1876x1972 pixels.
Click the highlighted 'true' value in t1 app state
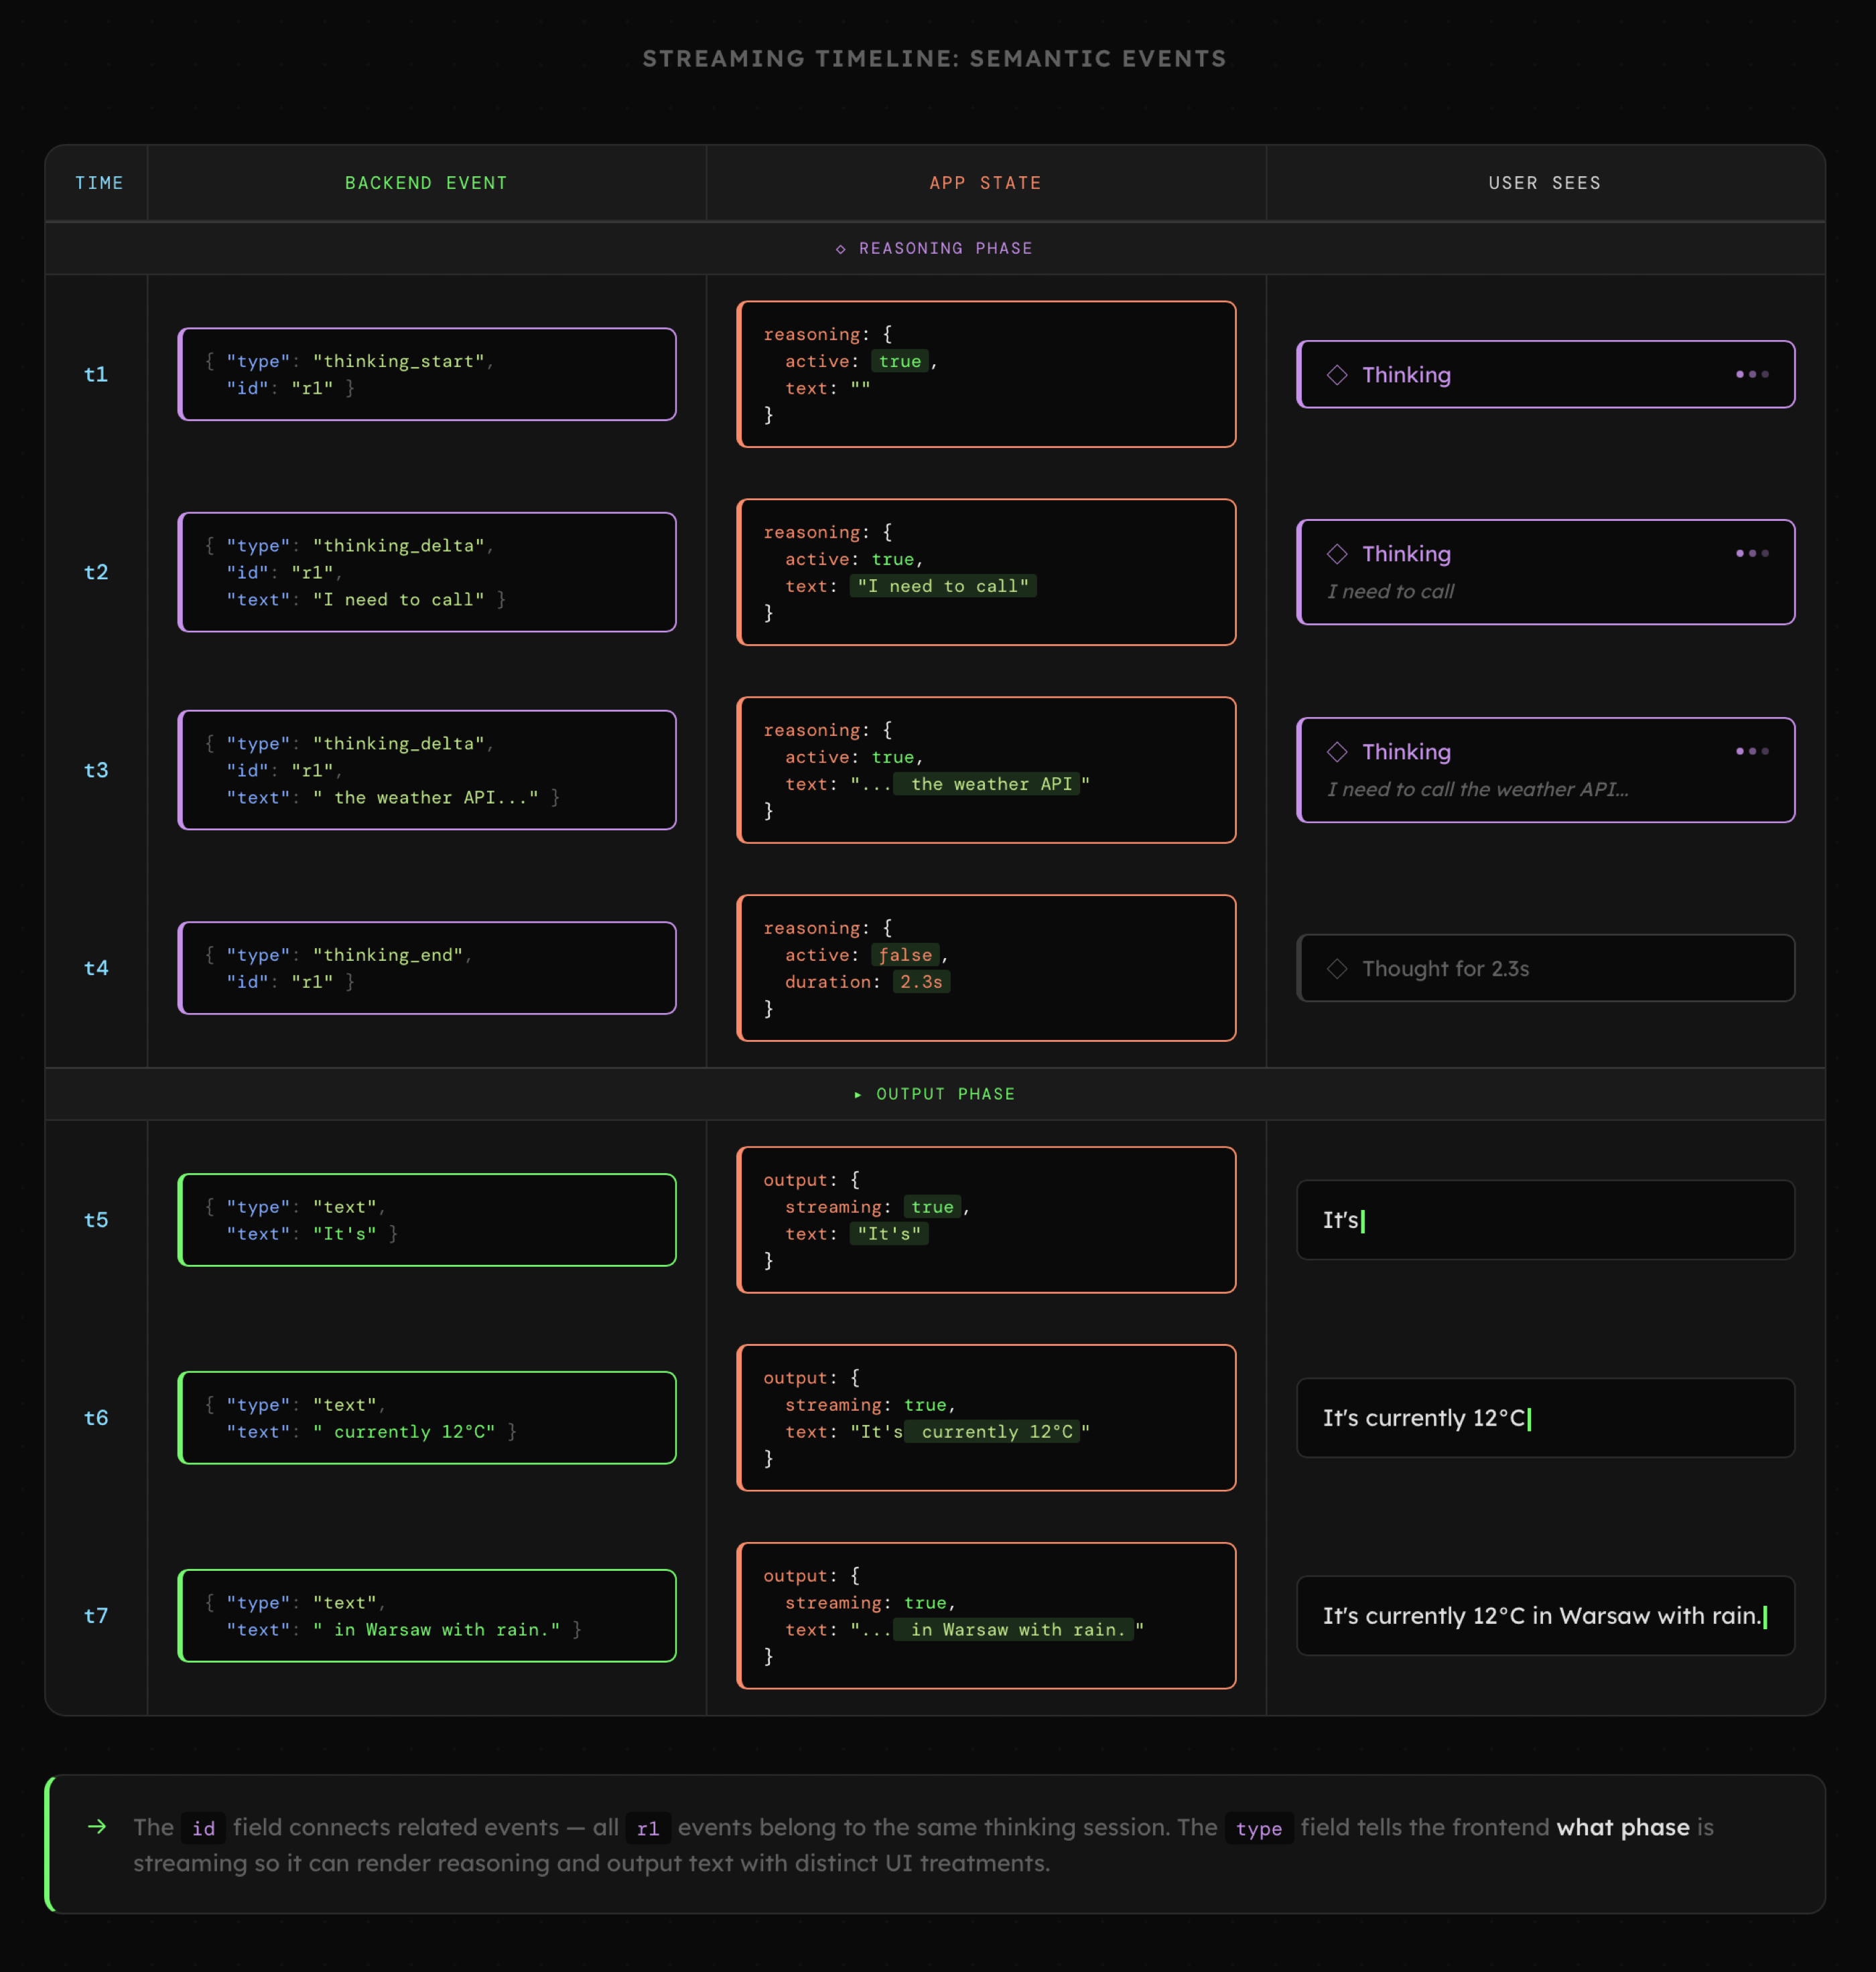click(x=900, y=362)
